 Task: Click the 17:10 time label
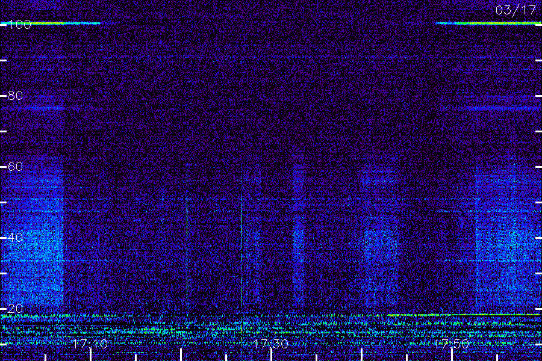(x=90, y=344)
